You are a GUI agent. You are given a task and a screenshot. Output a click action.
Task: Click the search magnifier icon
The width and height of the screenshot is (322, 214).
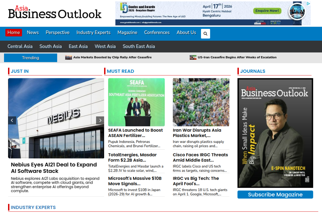click(205, 34)
